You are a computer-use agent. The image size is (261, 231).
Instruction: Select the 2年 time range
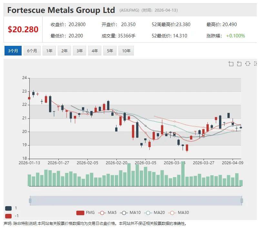[x=65, y=51]
